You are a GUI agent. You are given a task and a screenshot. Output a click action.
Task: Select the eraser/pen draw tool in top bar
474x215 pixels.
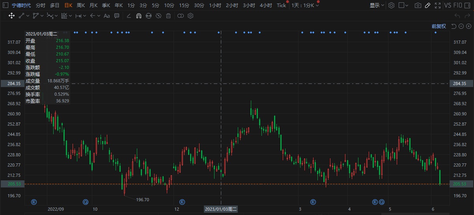click(x=427, y=6)
